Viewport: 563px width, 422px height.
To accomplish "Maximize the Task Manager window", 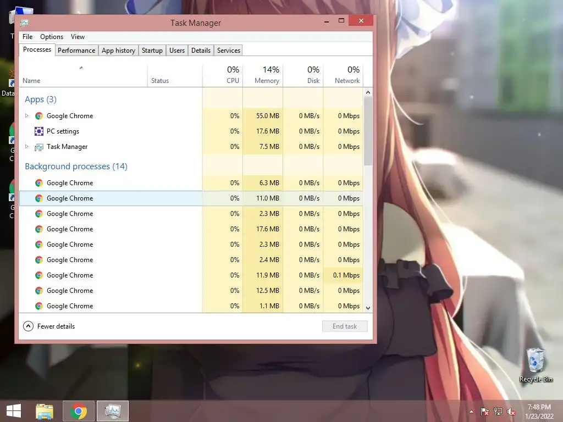I will (341, 21).
